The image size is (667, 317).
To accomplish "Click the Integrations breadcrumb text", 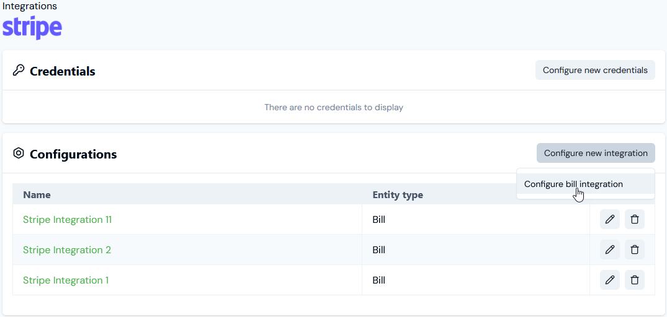I will pyautogui.click(x=30, y=6).
